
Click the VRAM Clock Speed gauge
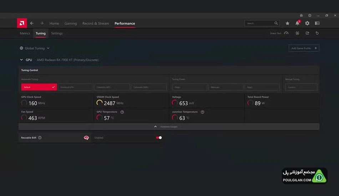coord(100,103)
